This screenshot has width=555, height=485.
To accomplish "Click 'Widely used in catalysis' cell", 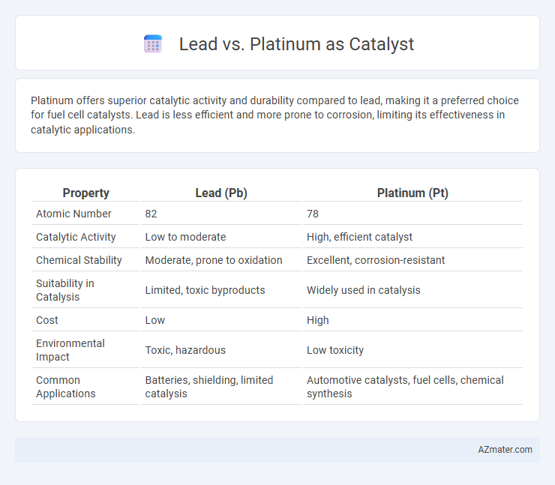I will click(364, 290).
